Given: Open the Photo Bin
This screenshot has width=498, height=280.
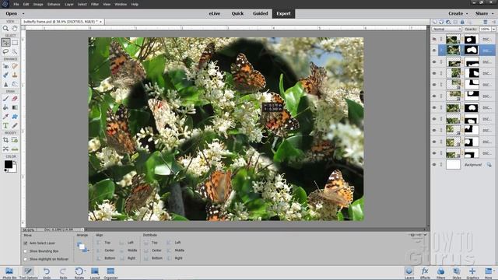Looking at the screenshot, I should (9, 273).
